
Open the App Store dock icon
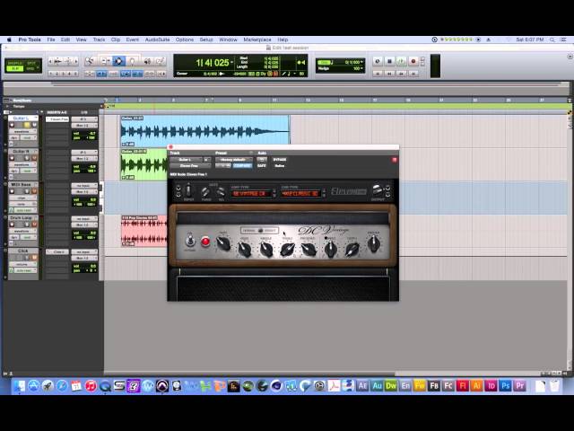point(34,385)
